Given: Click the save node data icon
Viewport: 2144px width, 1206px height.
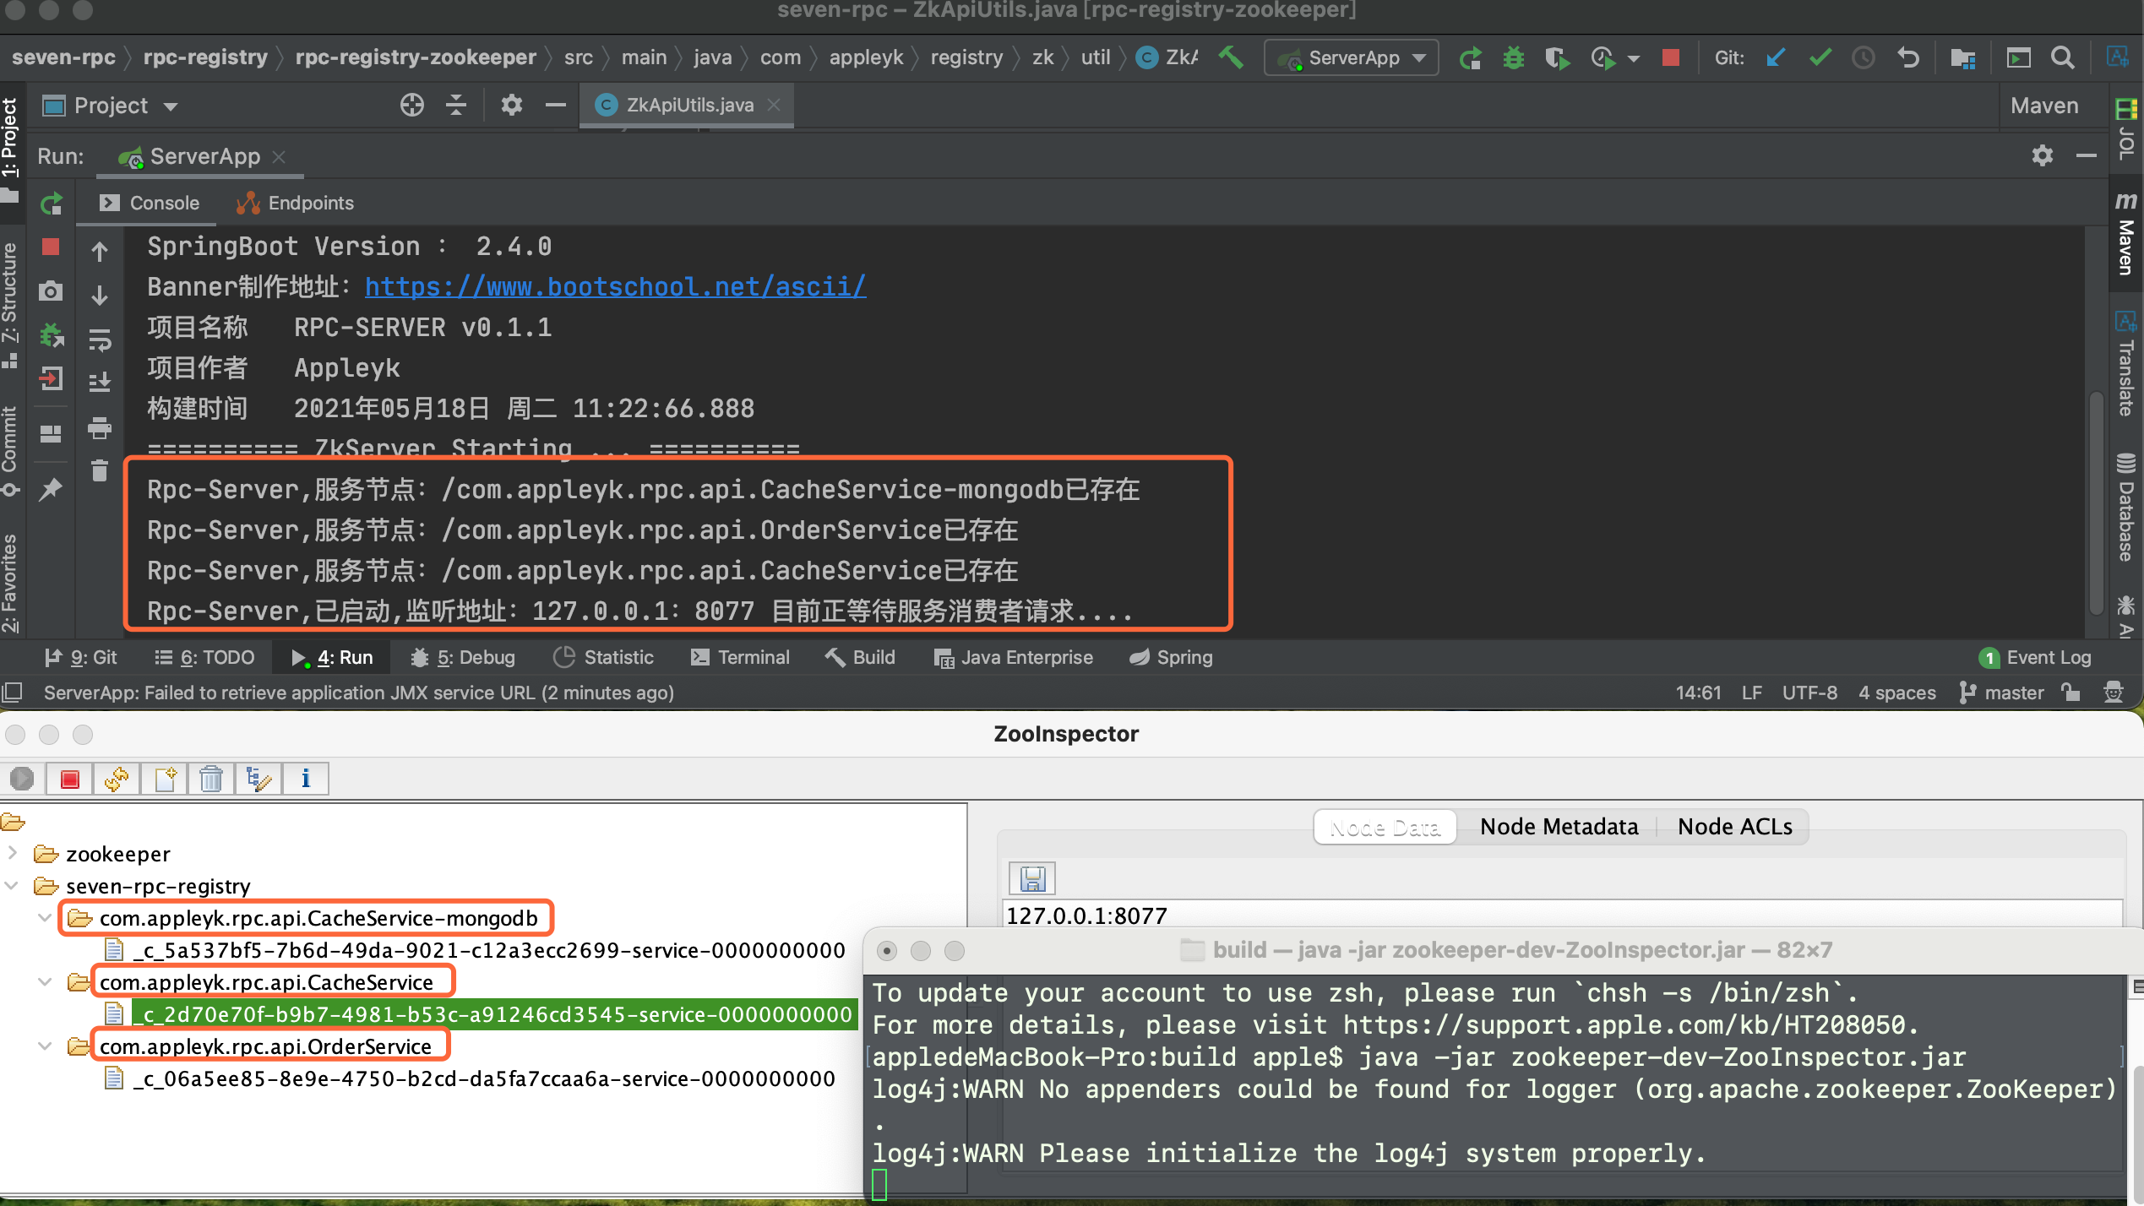Looking at the screenshot, I should (x=1032, y=879).
